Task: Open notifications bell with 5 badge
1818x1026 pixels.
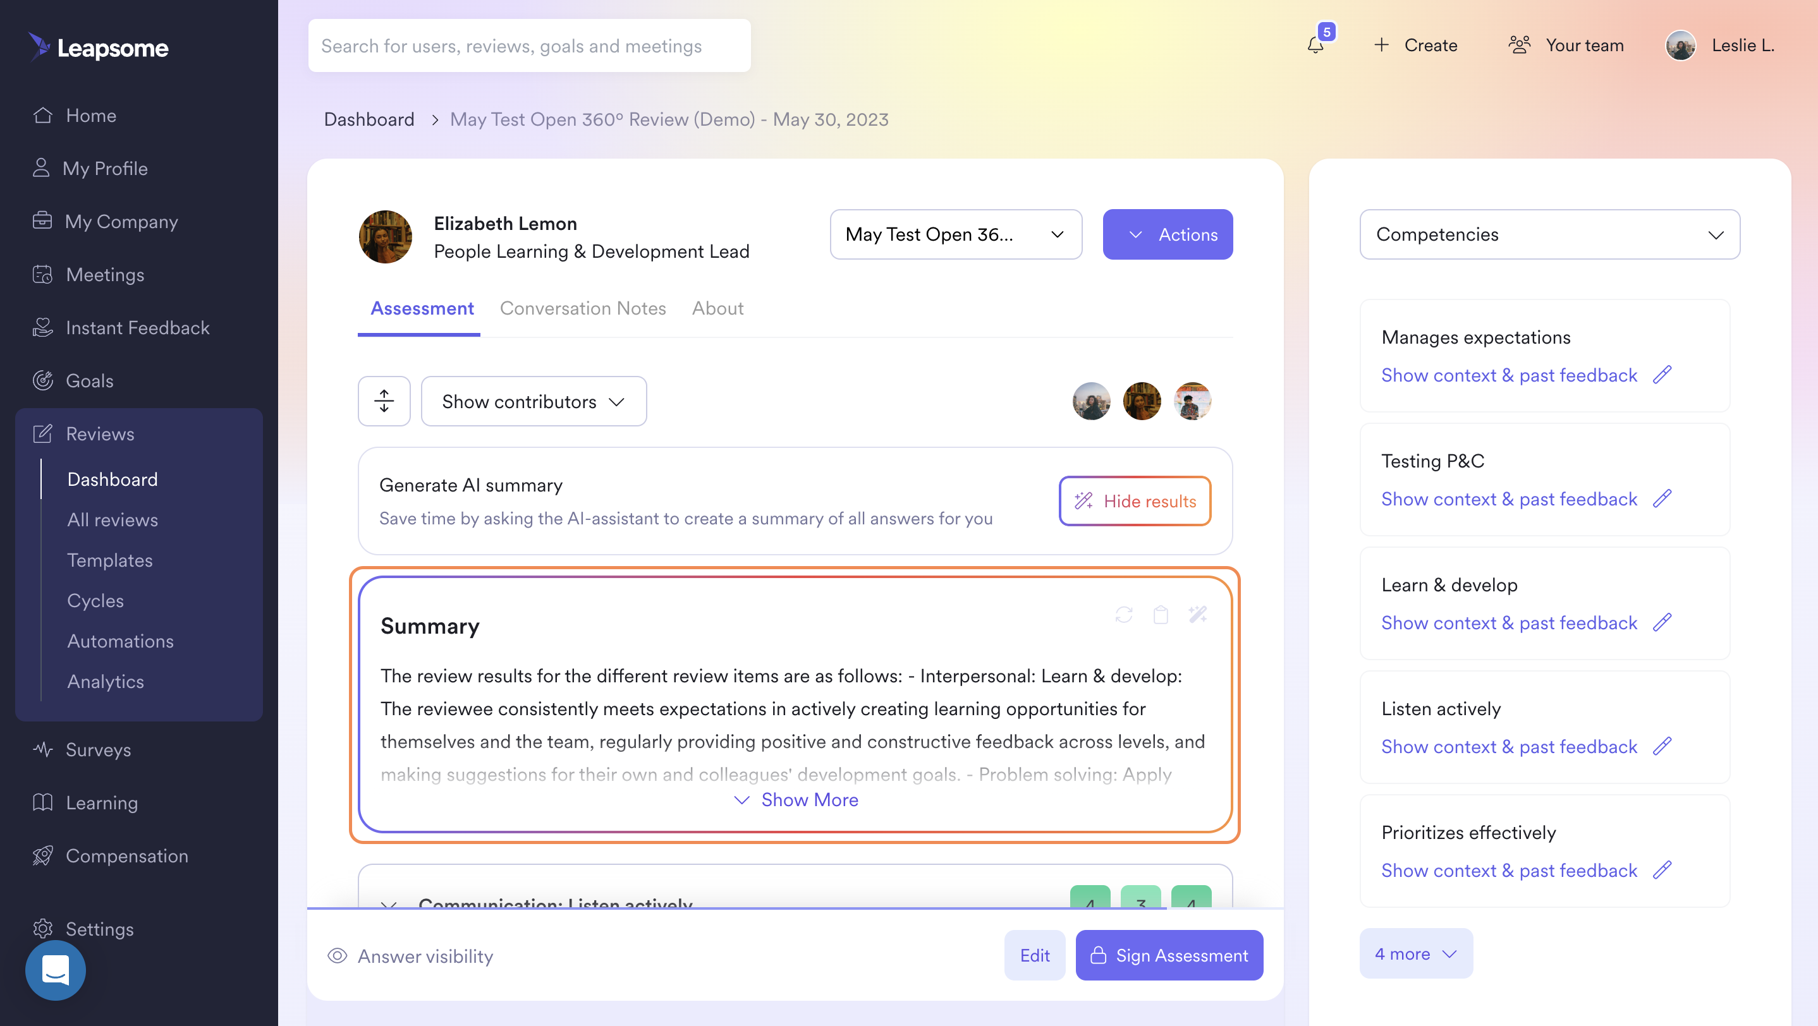Action: click(1316, 45)
